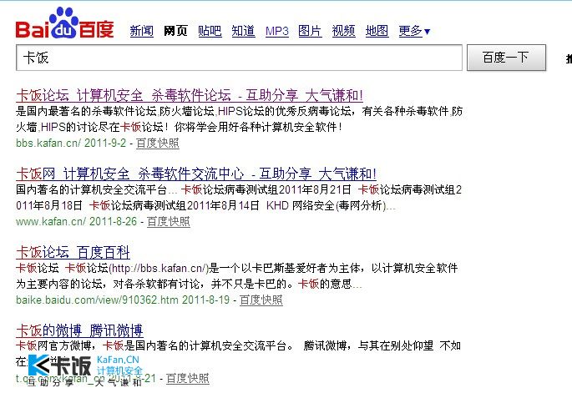Open 百度快照 for www.kafan.cn result

168,221
